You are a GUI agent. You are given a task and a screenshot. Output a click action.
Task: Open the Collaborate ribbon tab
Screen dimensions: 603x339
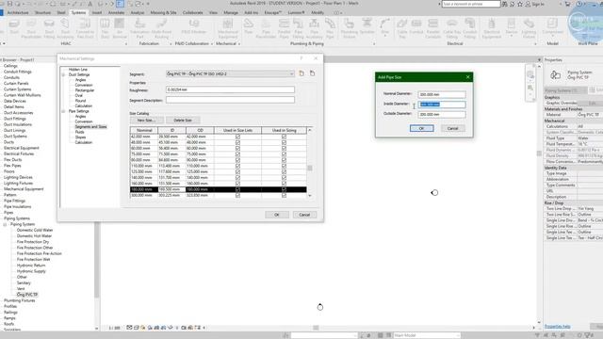point(192,12)
